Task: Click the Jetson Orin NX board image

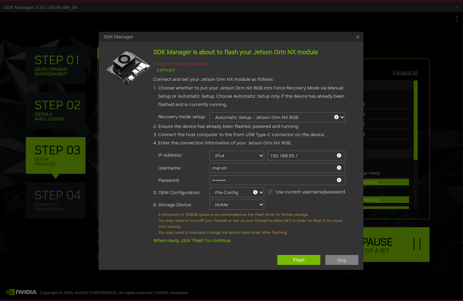Action: tap(128, 68)
